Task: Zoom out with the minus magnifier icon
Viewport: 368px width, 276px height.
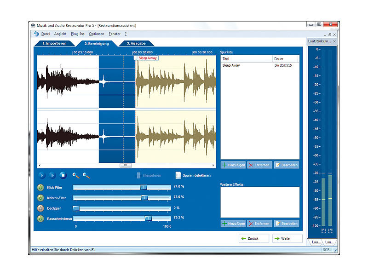Action: (86, 175)
